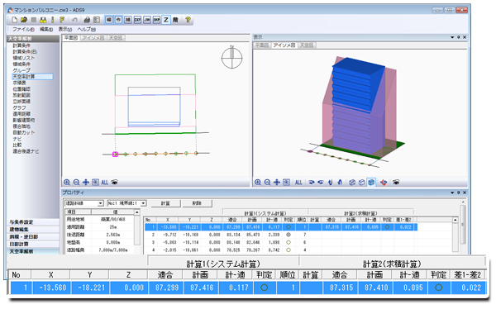Image resolution: width=496 pixels, height=314 pixels.
Task: Switch to アイソメ図 tab in left view
Action: pos(93,38)
